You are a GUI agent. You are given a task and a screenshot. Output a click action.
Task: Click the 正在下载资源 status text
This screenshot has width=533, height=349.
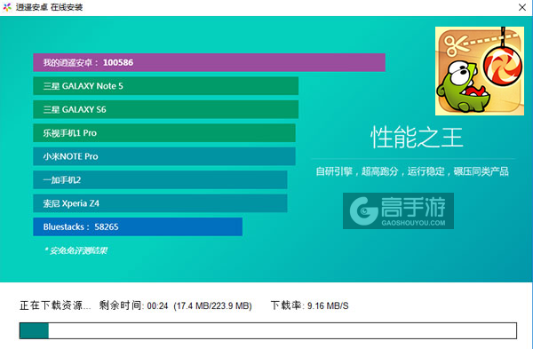pyautogui.click(x=55, y=305)
